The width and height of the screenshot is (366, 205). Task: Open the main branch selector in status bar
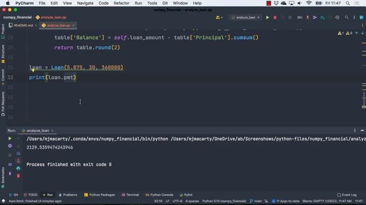click(x=256, y=201)
